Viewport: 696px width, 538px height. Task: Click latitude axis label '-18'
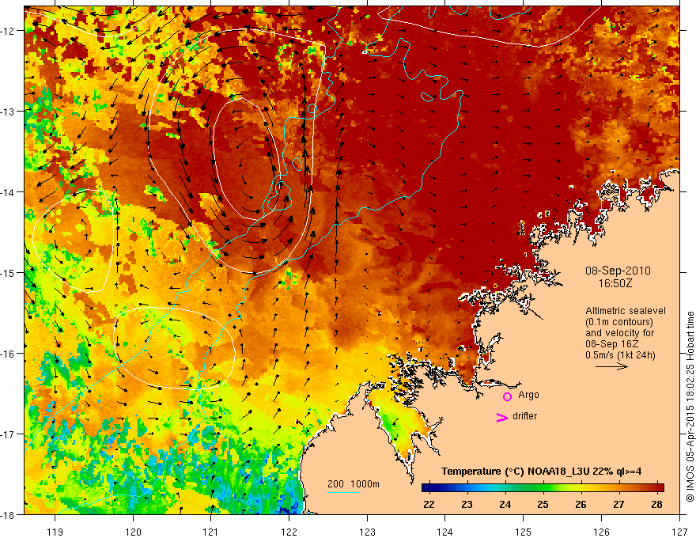pyautogui.click(x=9, y=515)
